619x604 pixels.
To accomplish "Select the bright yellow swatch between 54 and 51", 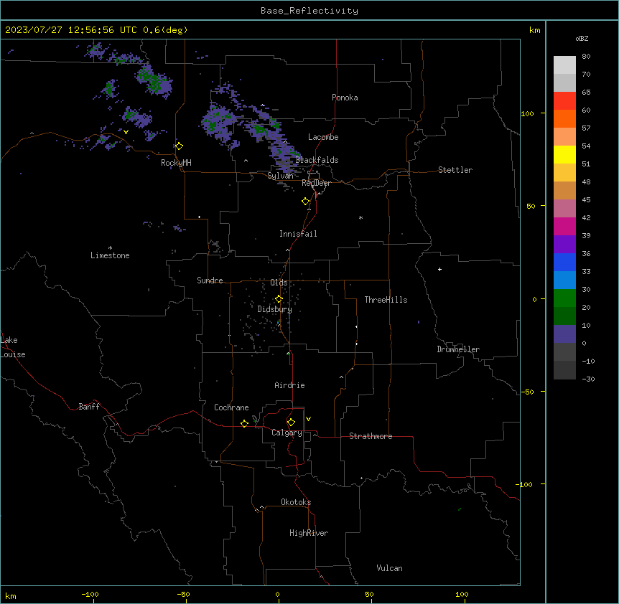I will [564, 154].
